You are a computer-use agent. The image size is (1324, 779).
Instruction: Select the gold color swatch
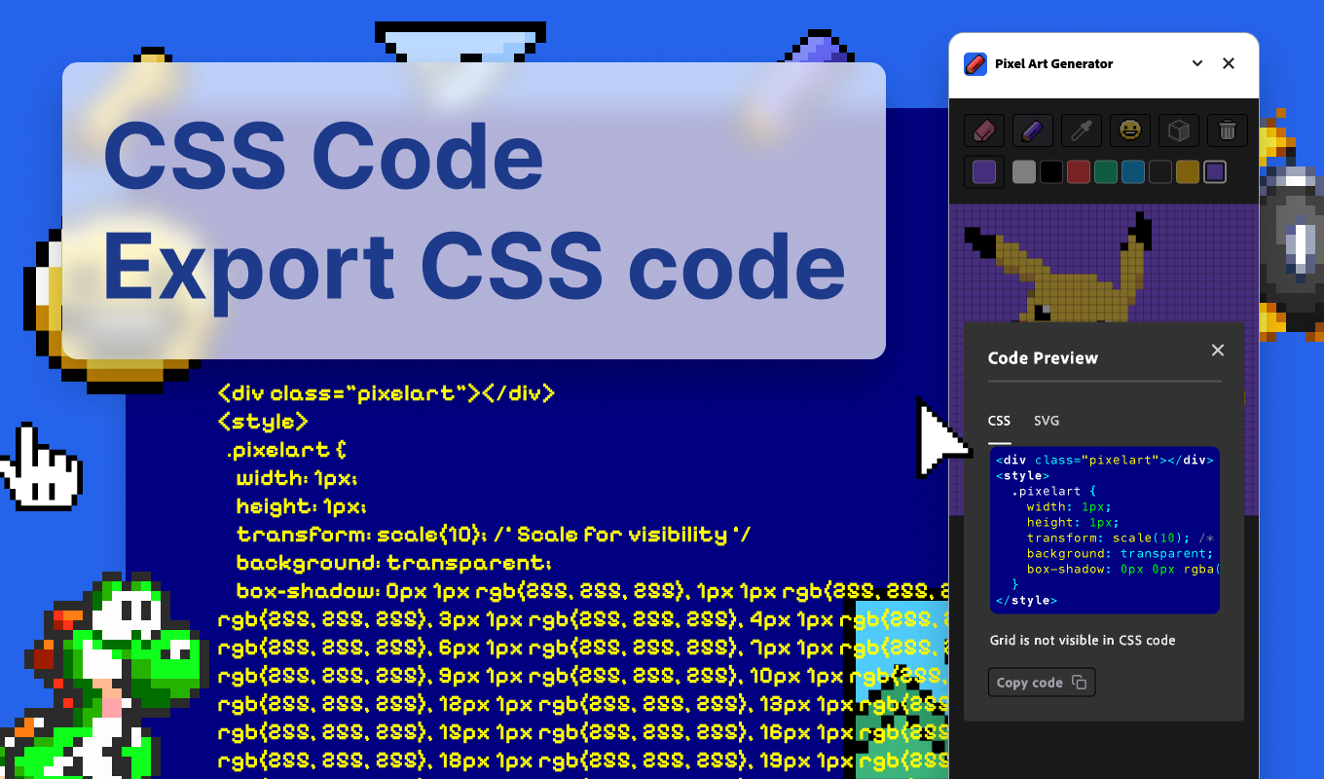pos(1188,172)
